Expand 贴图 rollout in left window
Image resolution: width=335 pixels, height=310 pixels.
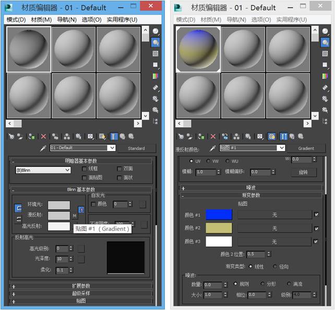tap(81, 301)
